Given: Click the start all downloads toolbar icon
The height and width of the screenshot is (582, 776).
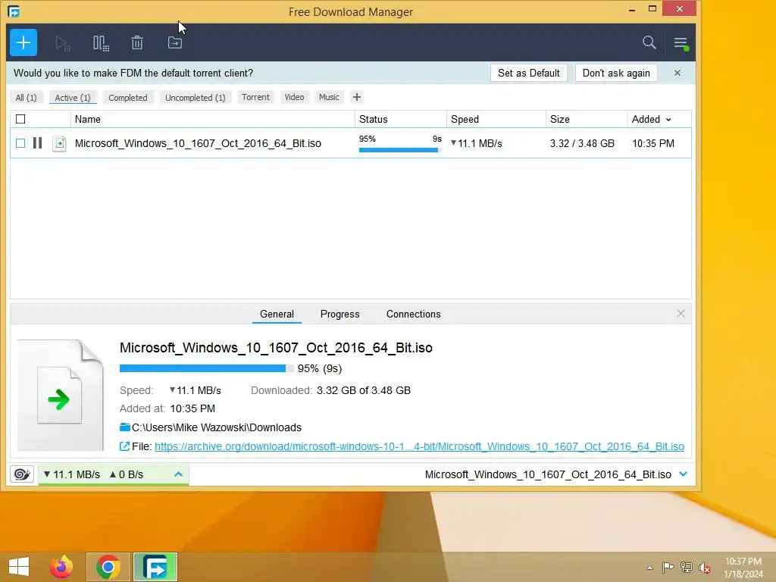Looking at the screenshot, I should (x=63, y=43).
